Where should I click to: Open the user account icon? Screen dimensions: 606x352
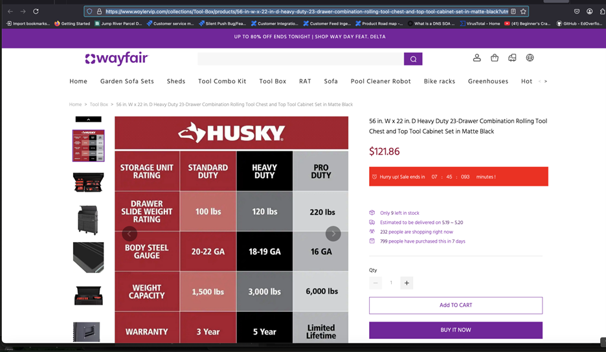[477, 58]
